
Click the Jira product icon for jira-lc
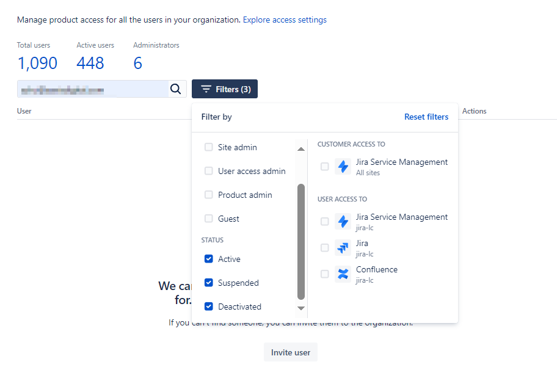click(x=343, y=247)
